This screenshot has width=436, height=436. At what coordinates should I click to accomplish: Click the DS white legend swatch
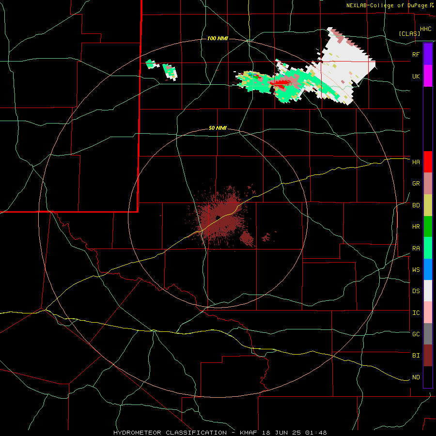tap(428, 291)
